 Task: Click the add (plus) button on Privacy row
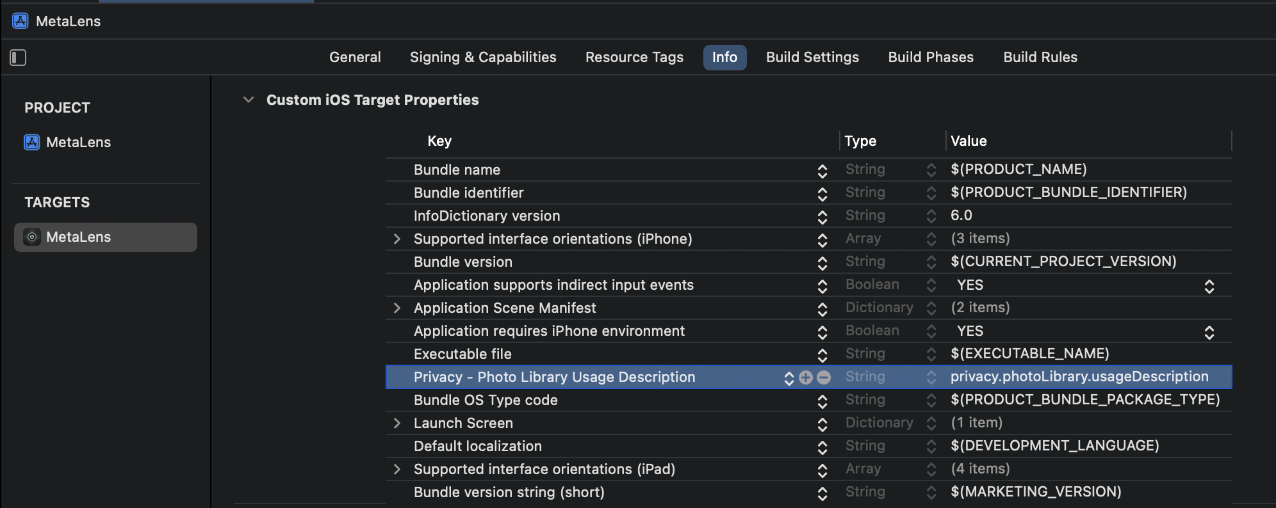[806, 377]
